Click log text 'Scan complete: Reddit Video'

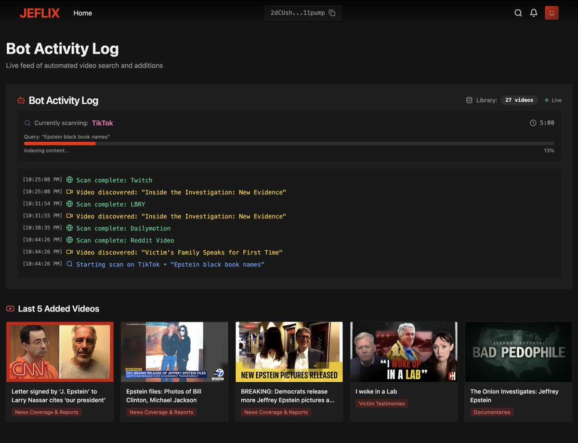(x=125, y=241)
